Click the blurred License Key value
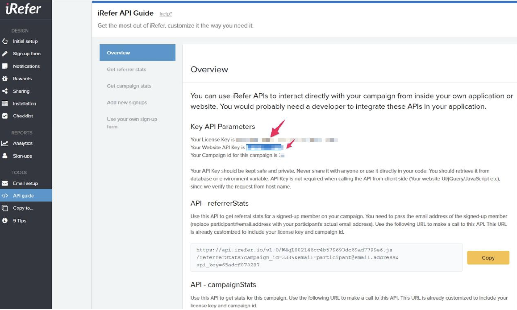 [x=287, y=140]
